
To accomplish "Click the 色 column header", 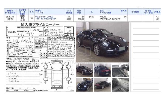I will (x=92, y=12).
